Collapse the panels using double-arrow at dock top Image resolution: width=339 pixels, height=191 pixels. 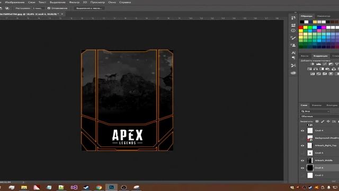[x=296, y=13]
